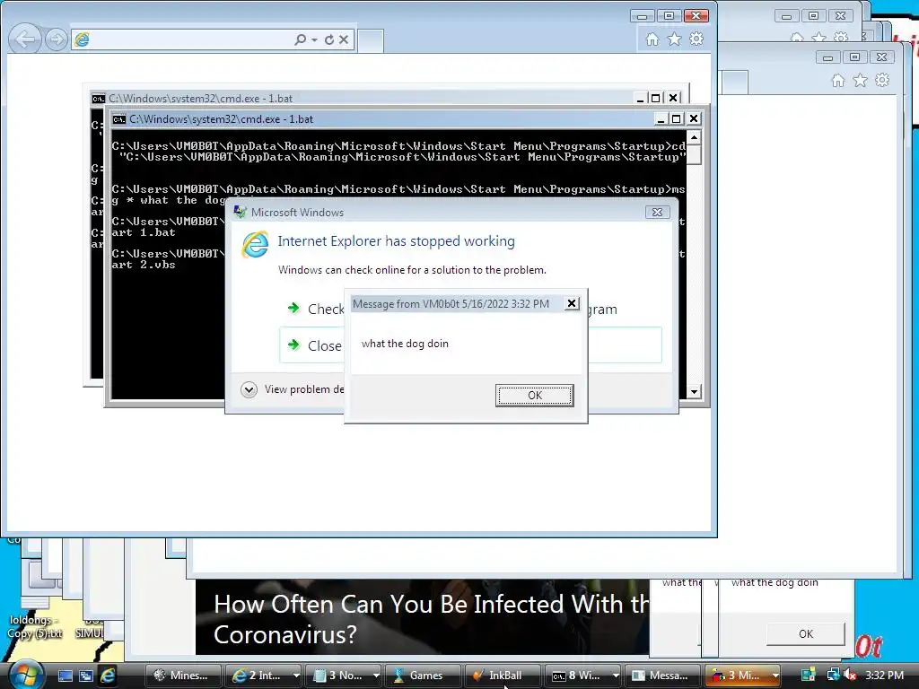Screen dimensions: 919x689
Task: Click the clock showing 3:32 PM
Action: pyautogui.click(x=884, y=675)
